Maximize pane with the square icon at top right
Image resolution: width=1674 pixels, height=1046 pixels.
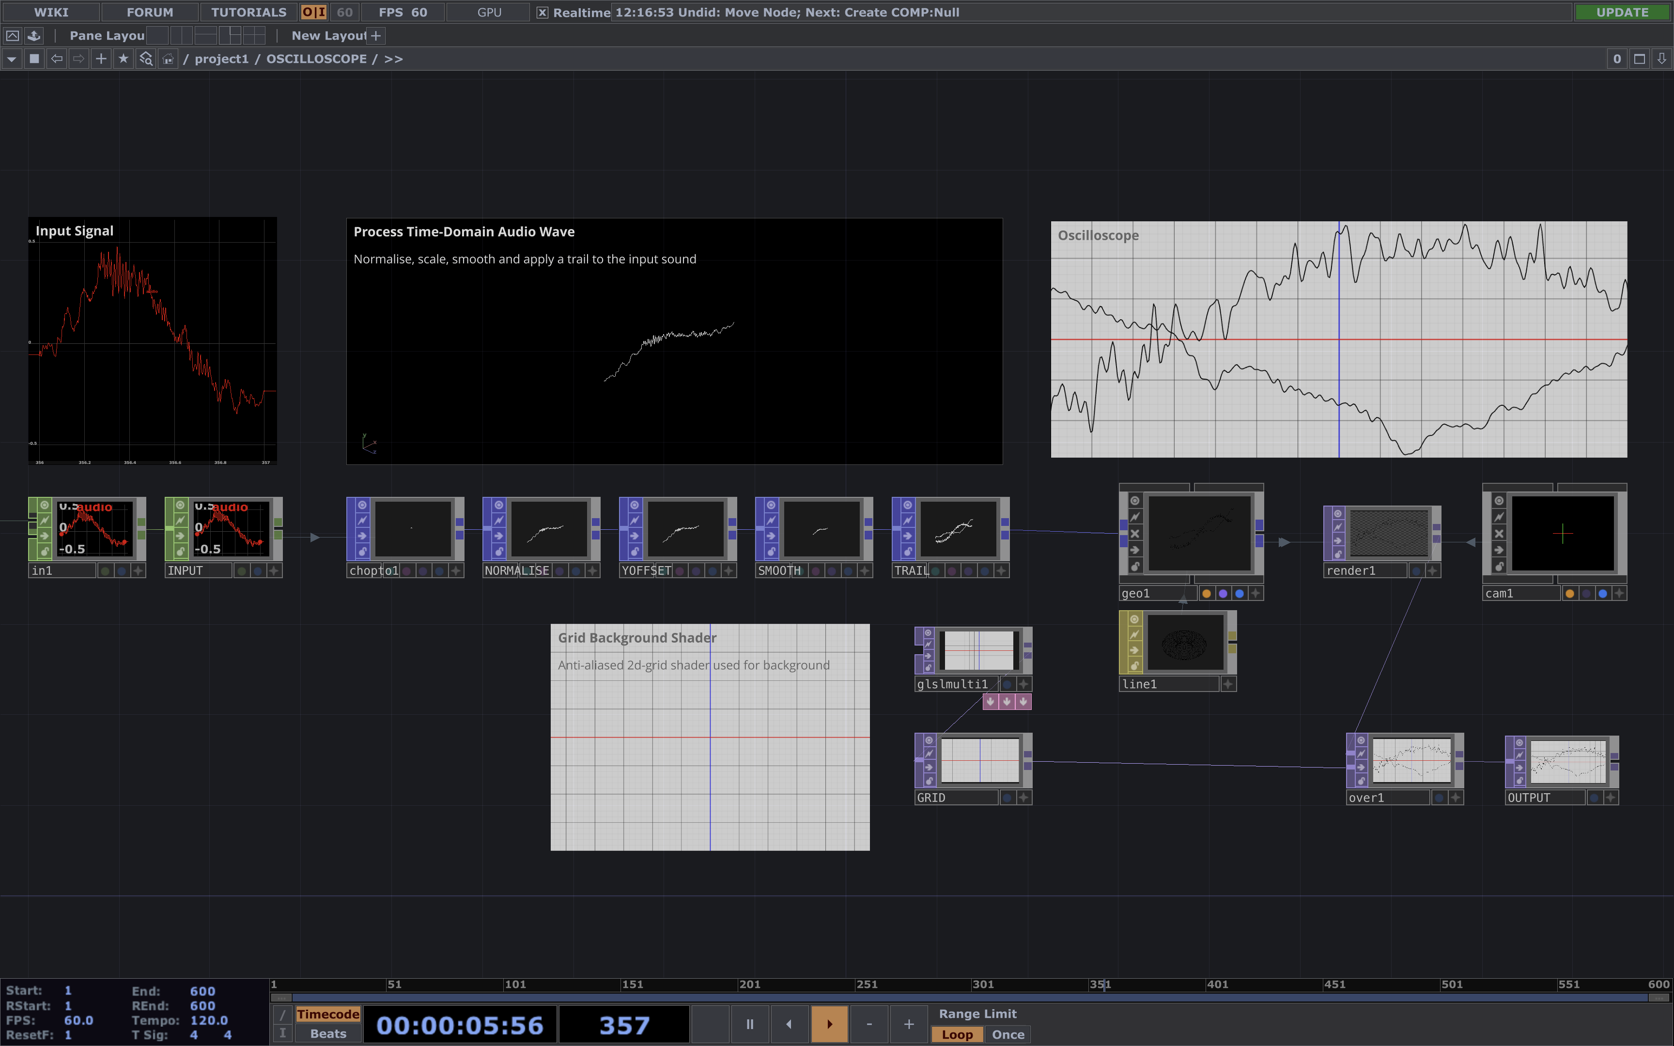click(1639, 59)
